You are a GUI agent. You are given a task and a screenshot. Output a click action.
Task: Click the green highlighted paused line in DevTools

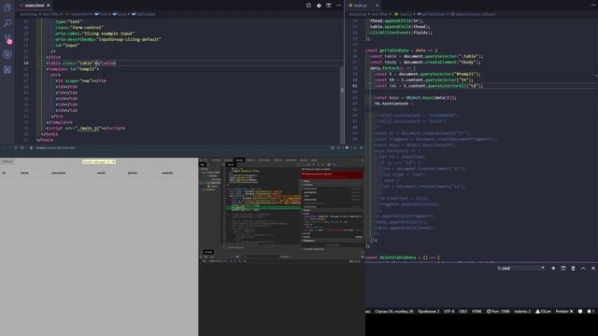click(x=263, y=207)
